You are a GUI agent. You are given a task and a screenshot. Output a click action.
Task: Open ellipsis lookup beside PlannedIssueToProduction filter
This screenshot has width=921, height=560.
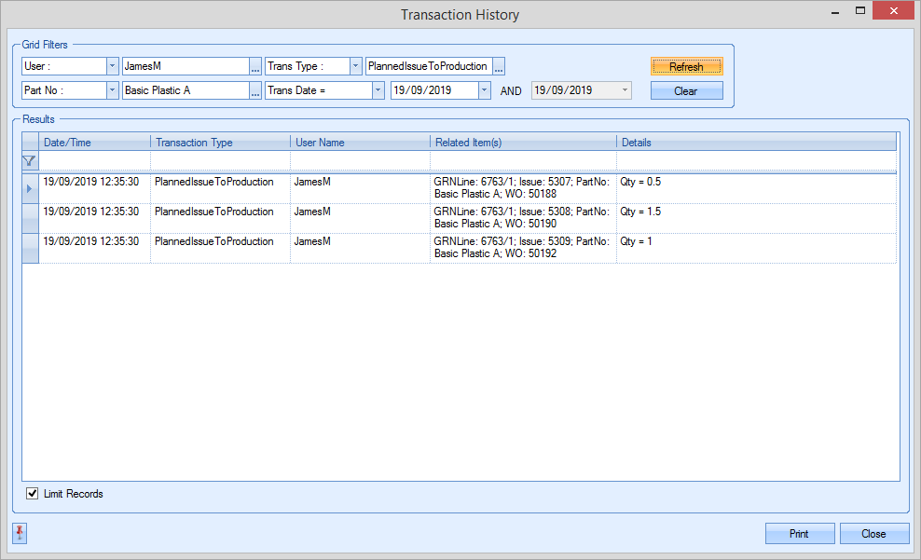click(x=499, y=67)
